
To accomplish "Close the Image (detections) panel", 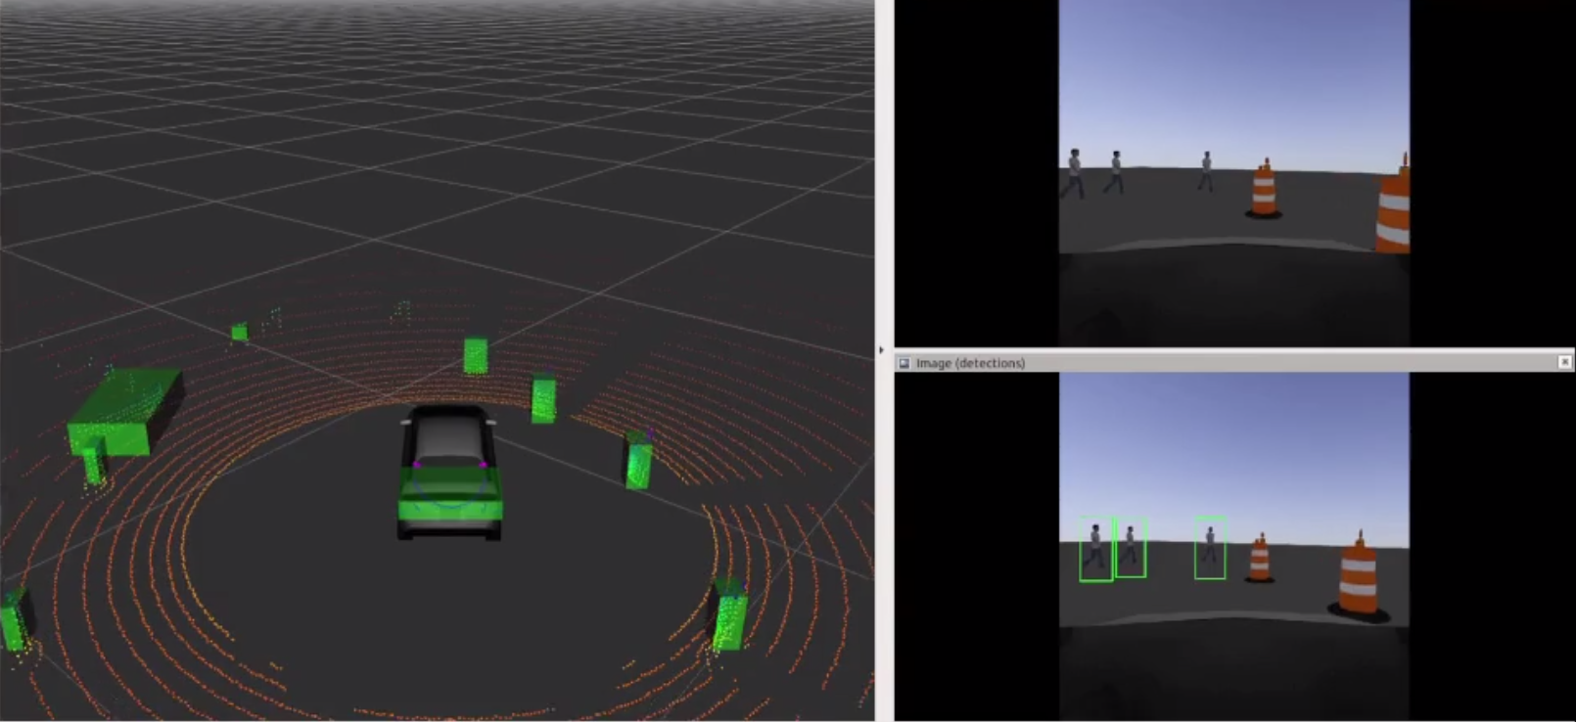I will pyautogui.click(x=1564, y=362).
